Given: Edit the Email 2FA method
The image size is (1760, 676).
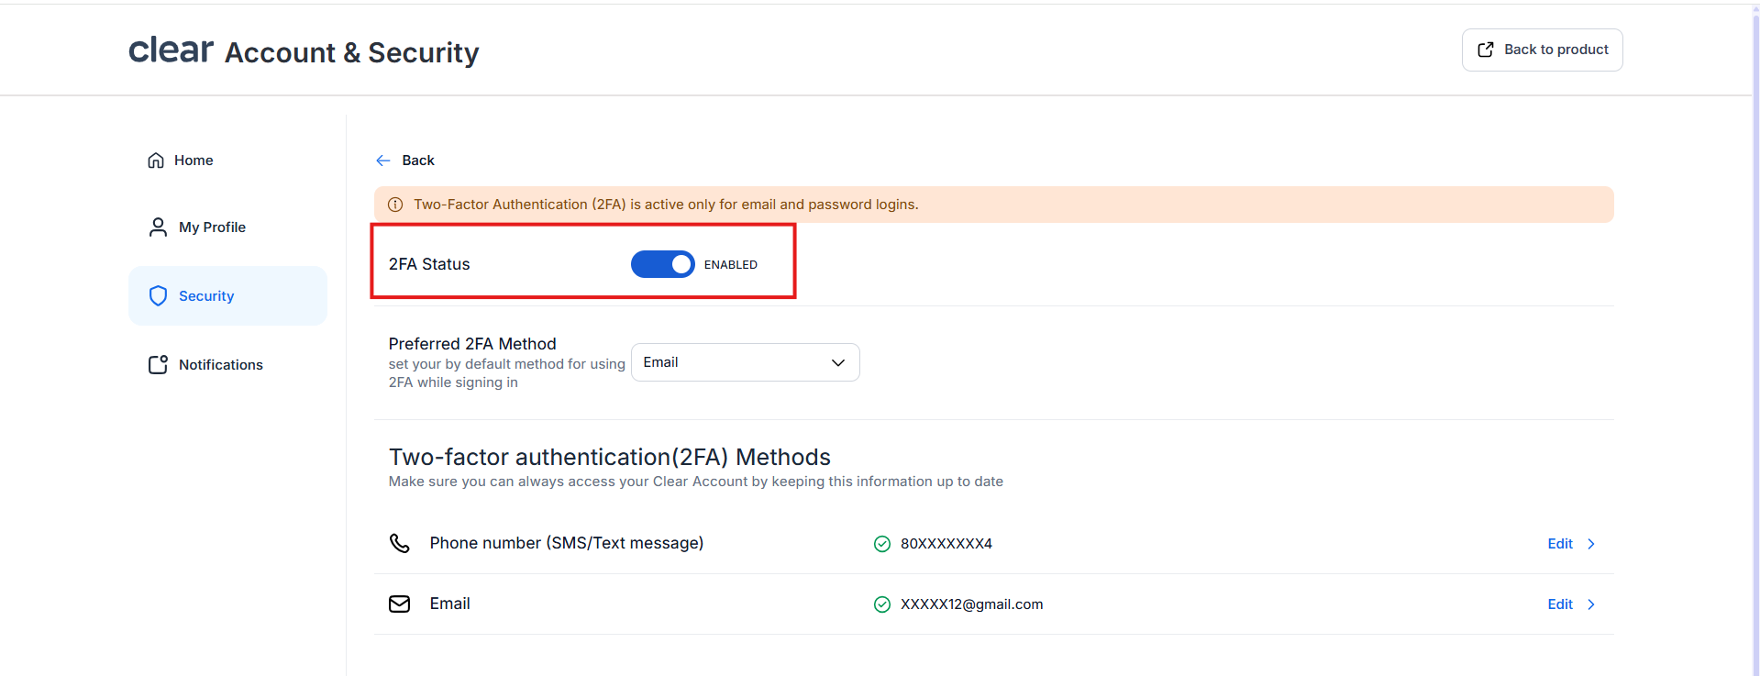Looking at the screenshot, I should point(1559,604).
